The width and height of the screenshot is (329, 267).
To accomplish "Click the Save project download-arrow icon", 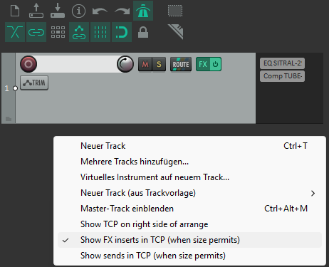I will coord(58,11).
